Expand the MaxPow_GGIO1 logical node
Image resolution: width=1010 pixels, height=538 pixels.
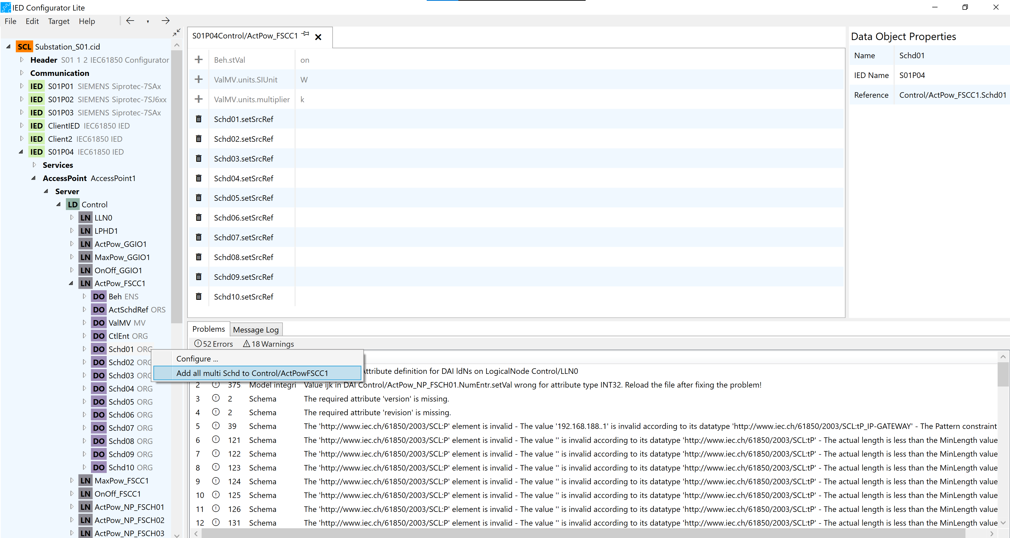(x=72, y=257)
